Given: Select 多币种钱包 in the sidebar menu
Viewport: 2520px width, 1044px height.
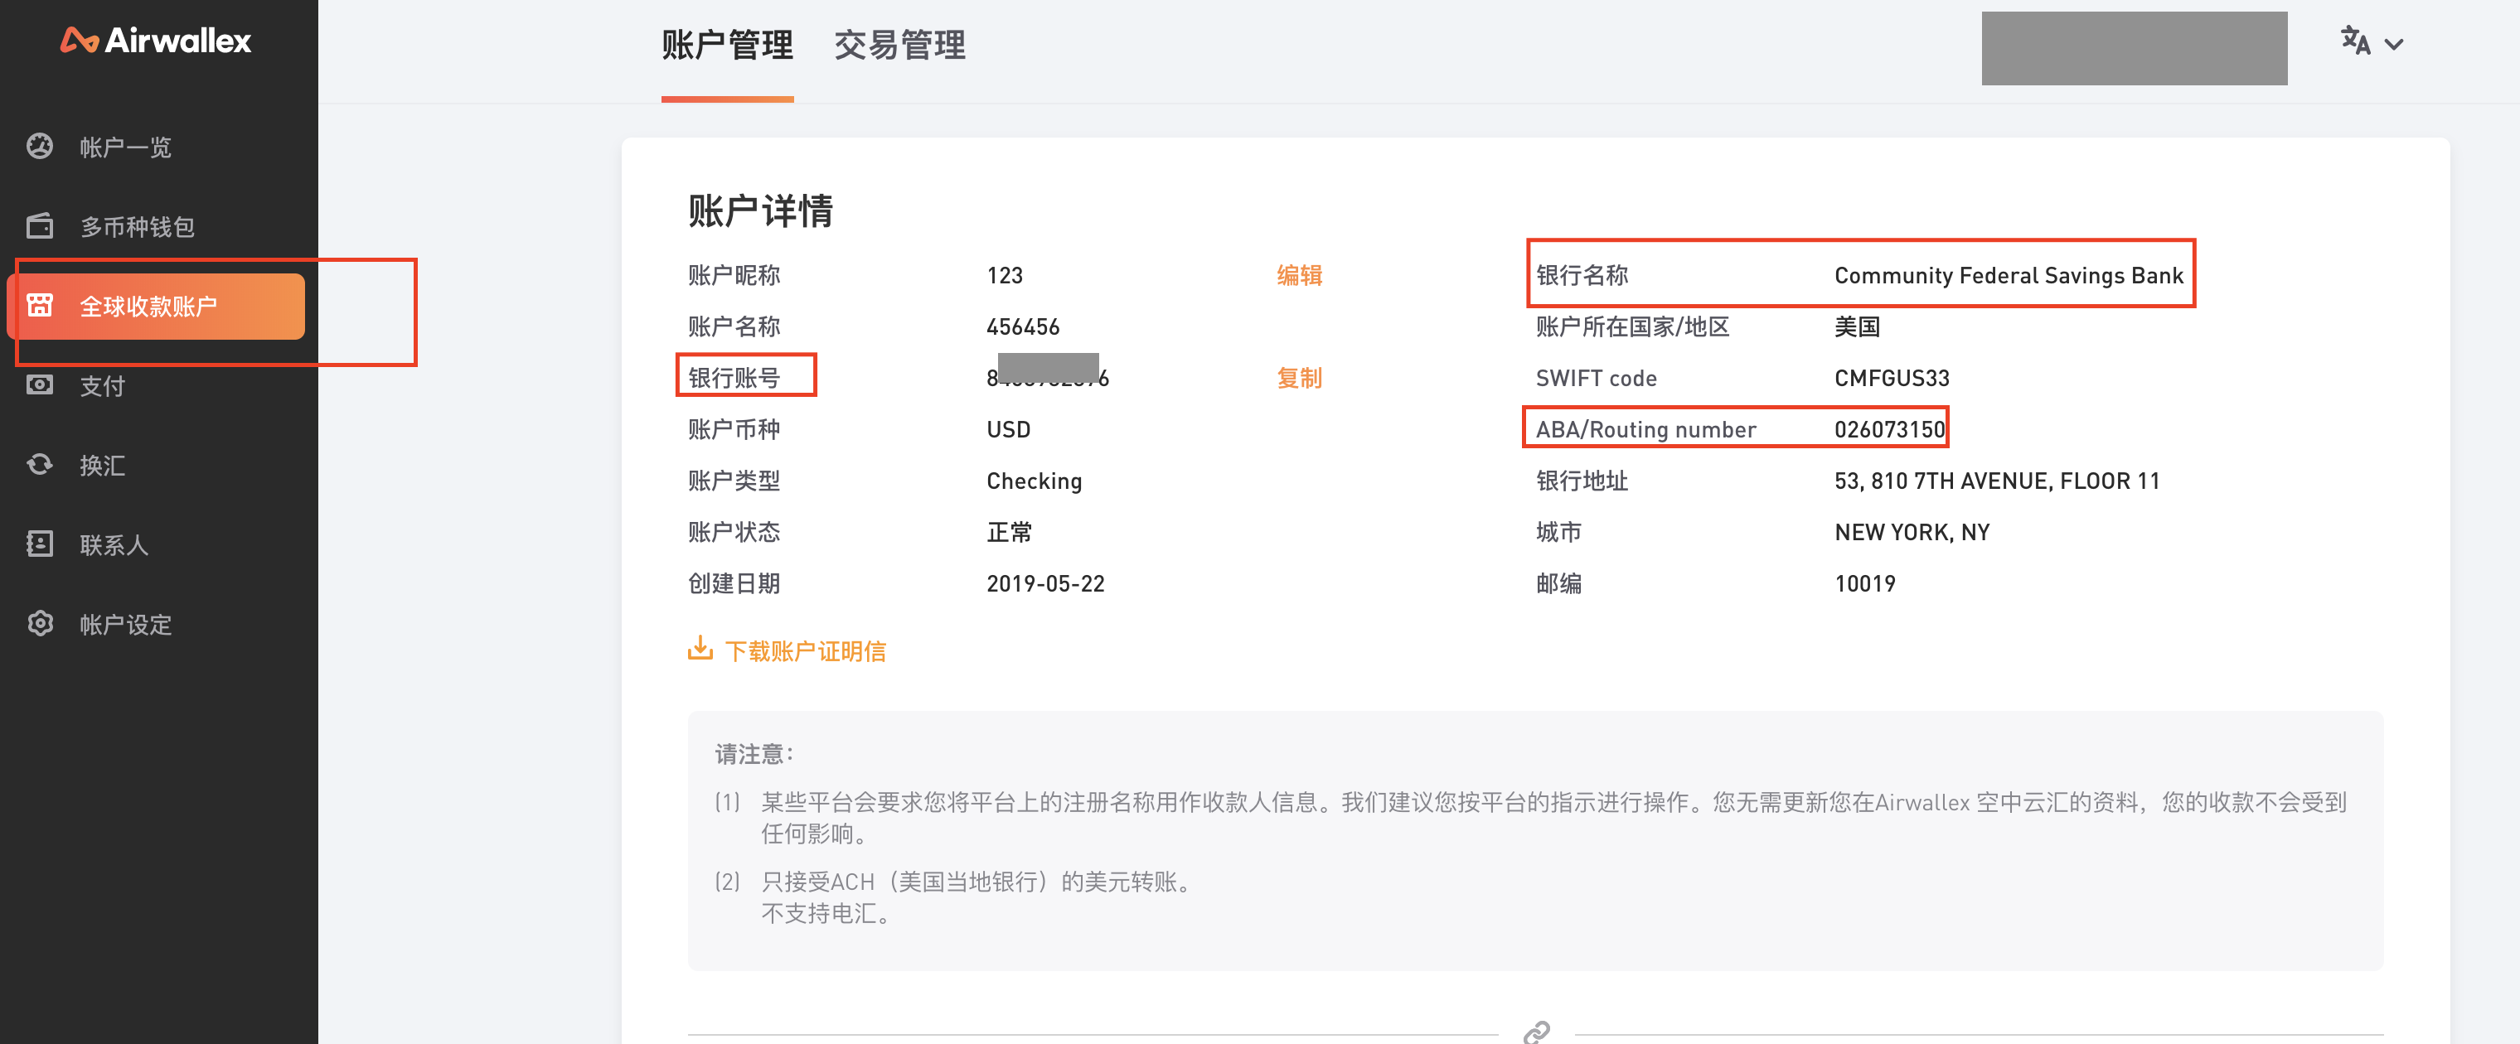Looking at the screenshot, I should click(x=137, y=226).
